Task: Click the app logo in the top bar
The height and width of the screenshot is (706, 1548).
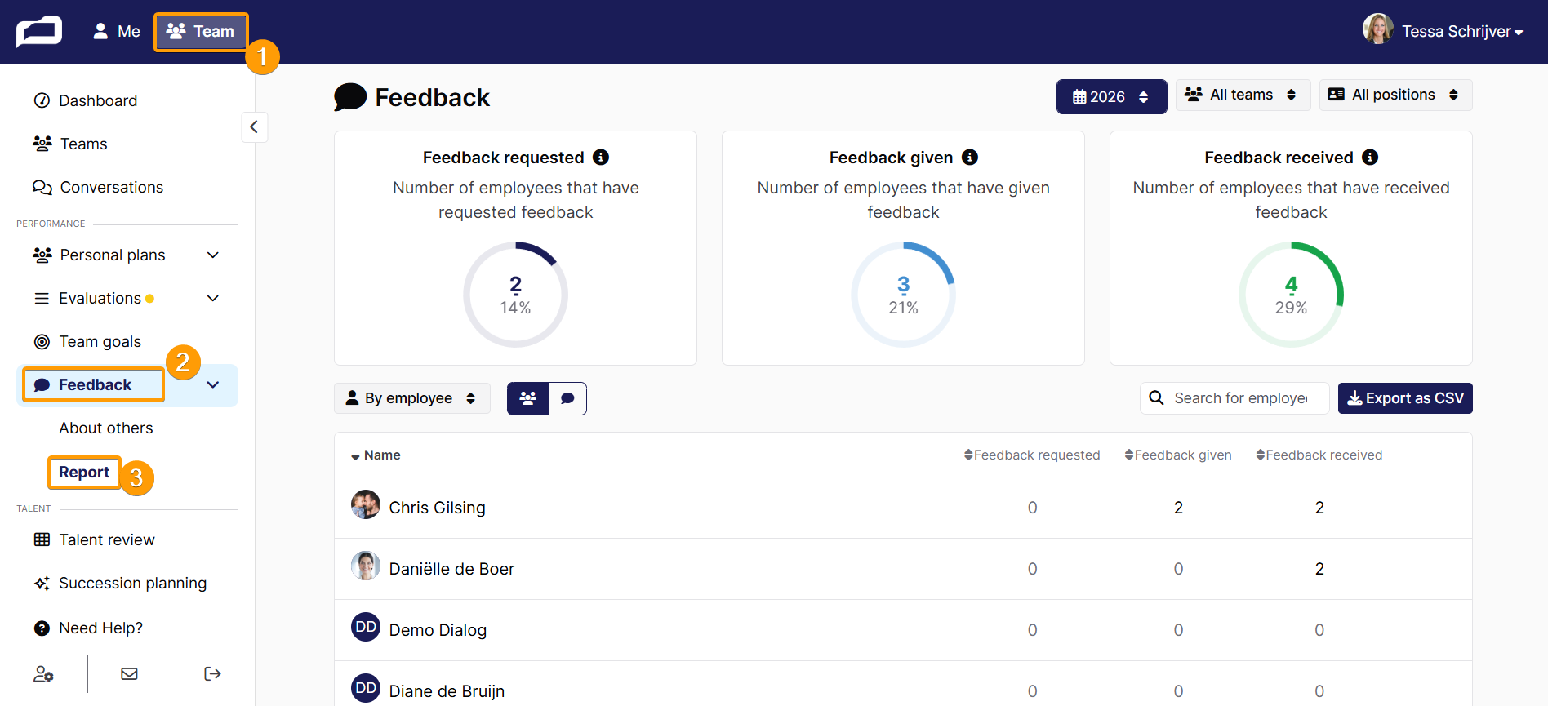Action: point(39,32)
